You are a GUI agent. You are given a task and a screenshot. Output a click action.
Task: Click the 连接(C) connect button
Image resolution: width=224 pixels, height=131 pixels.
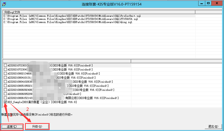[12, 126]
